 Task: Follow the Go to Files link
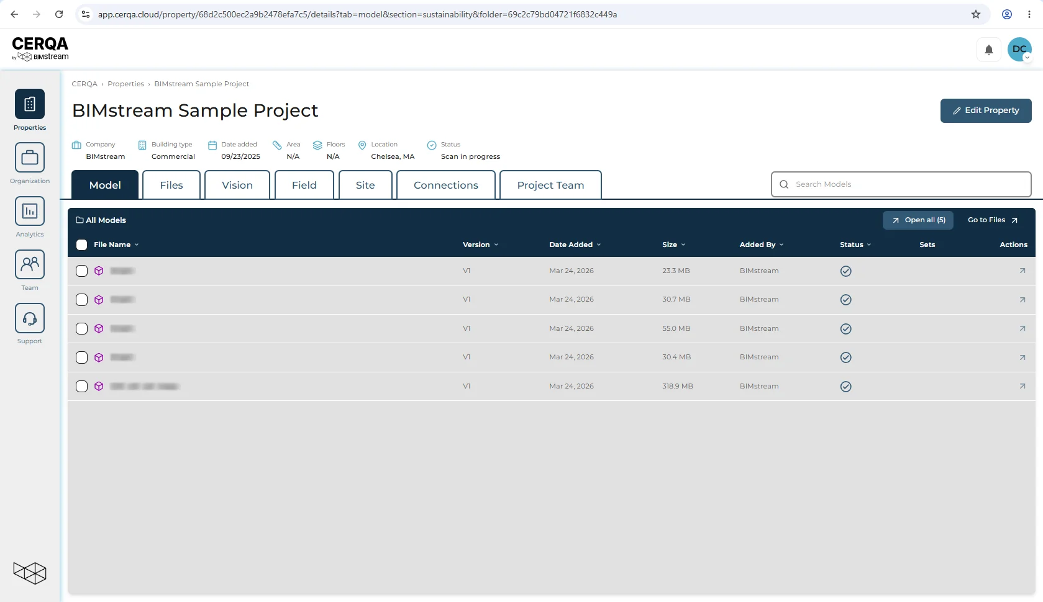point(993,220)
